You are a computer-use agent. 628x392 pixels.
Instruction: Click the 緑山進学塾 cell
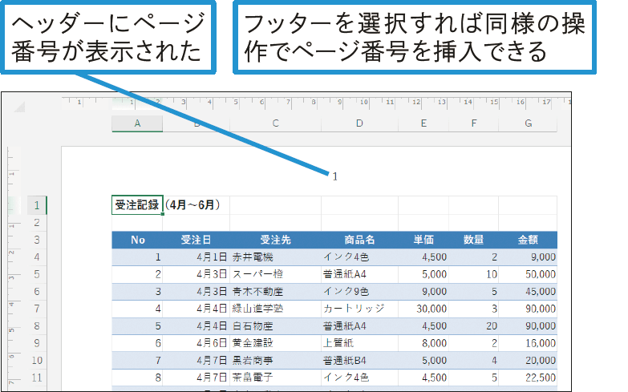pyautogui.click(x=276, y=309)
